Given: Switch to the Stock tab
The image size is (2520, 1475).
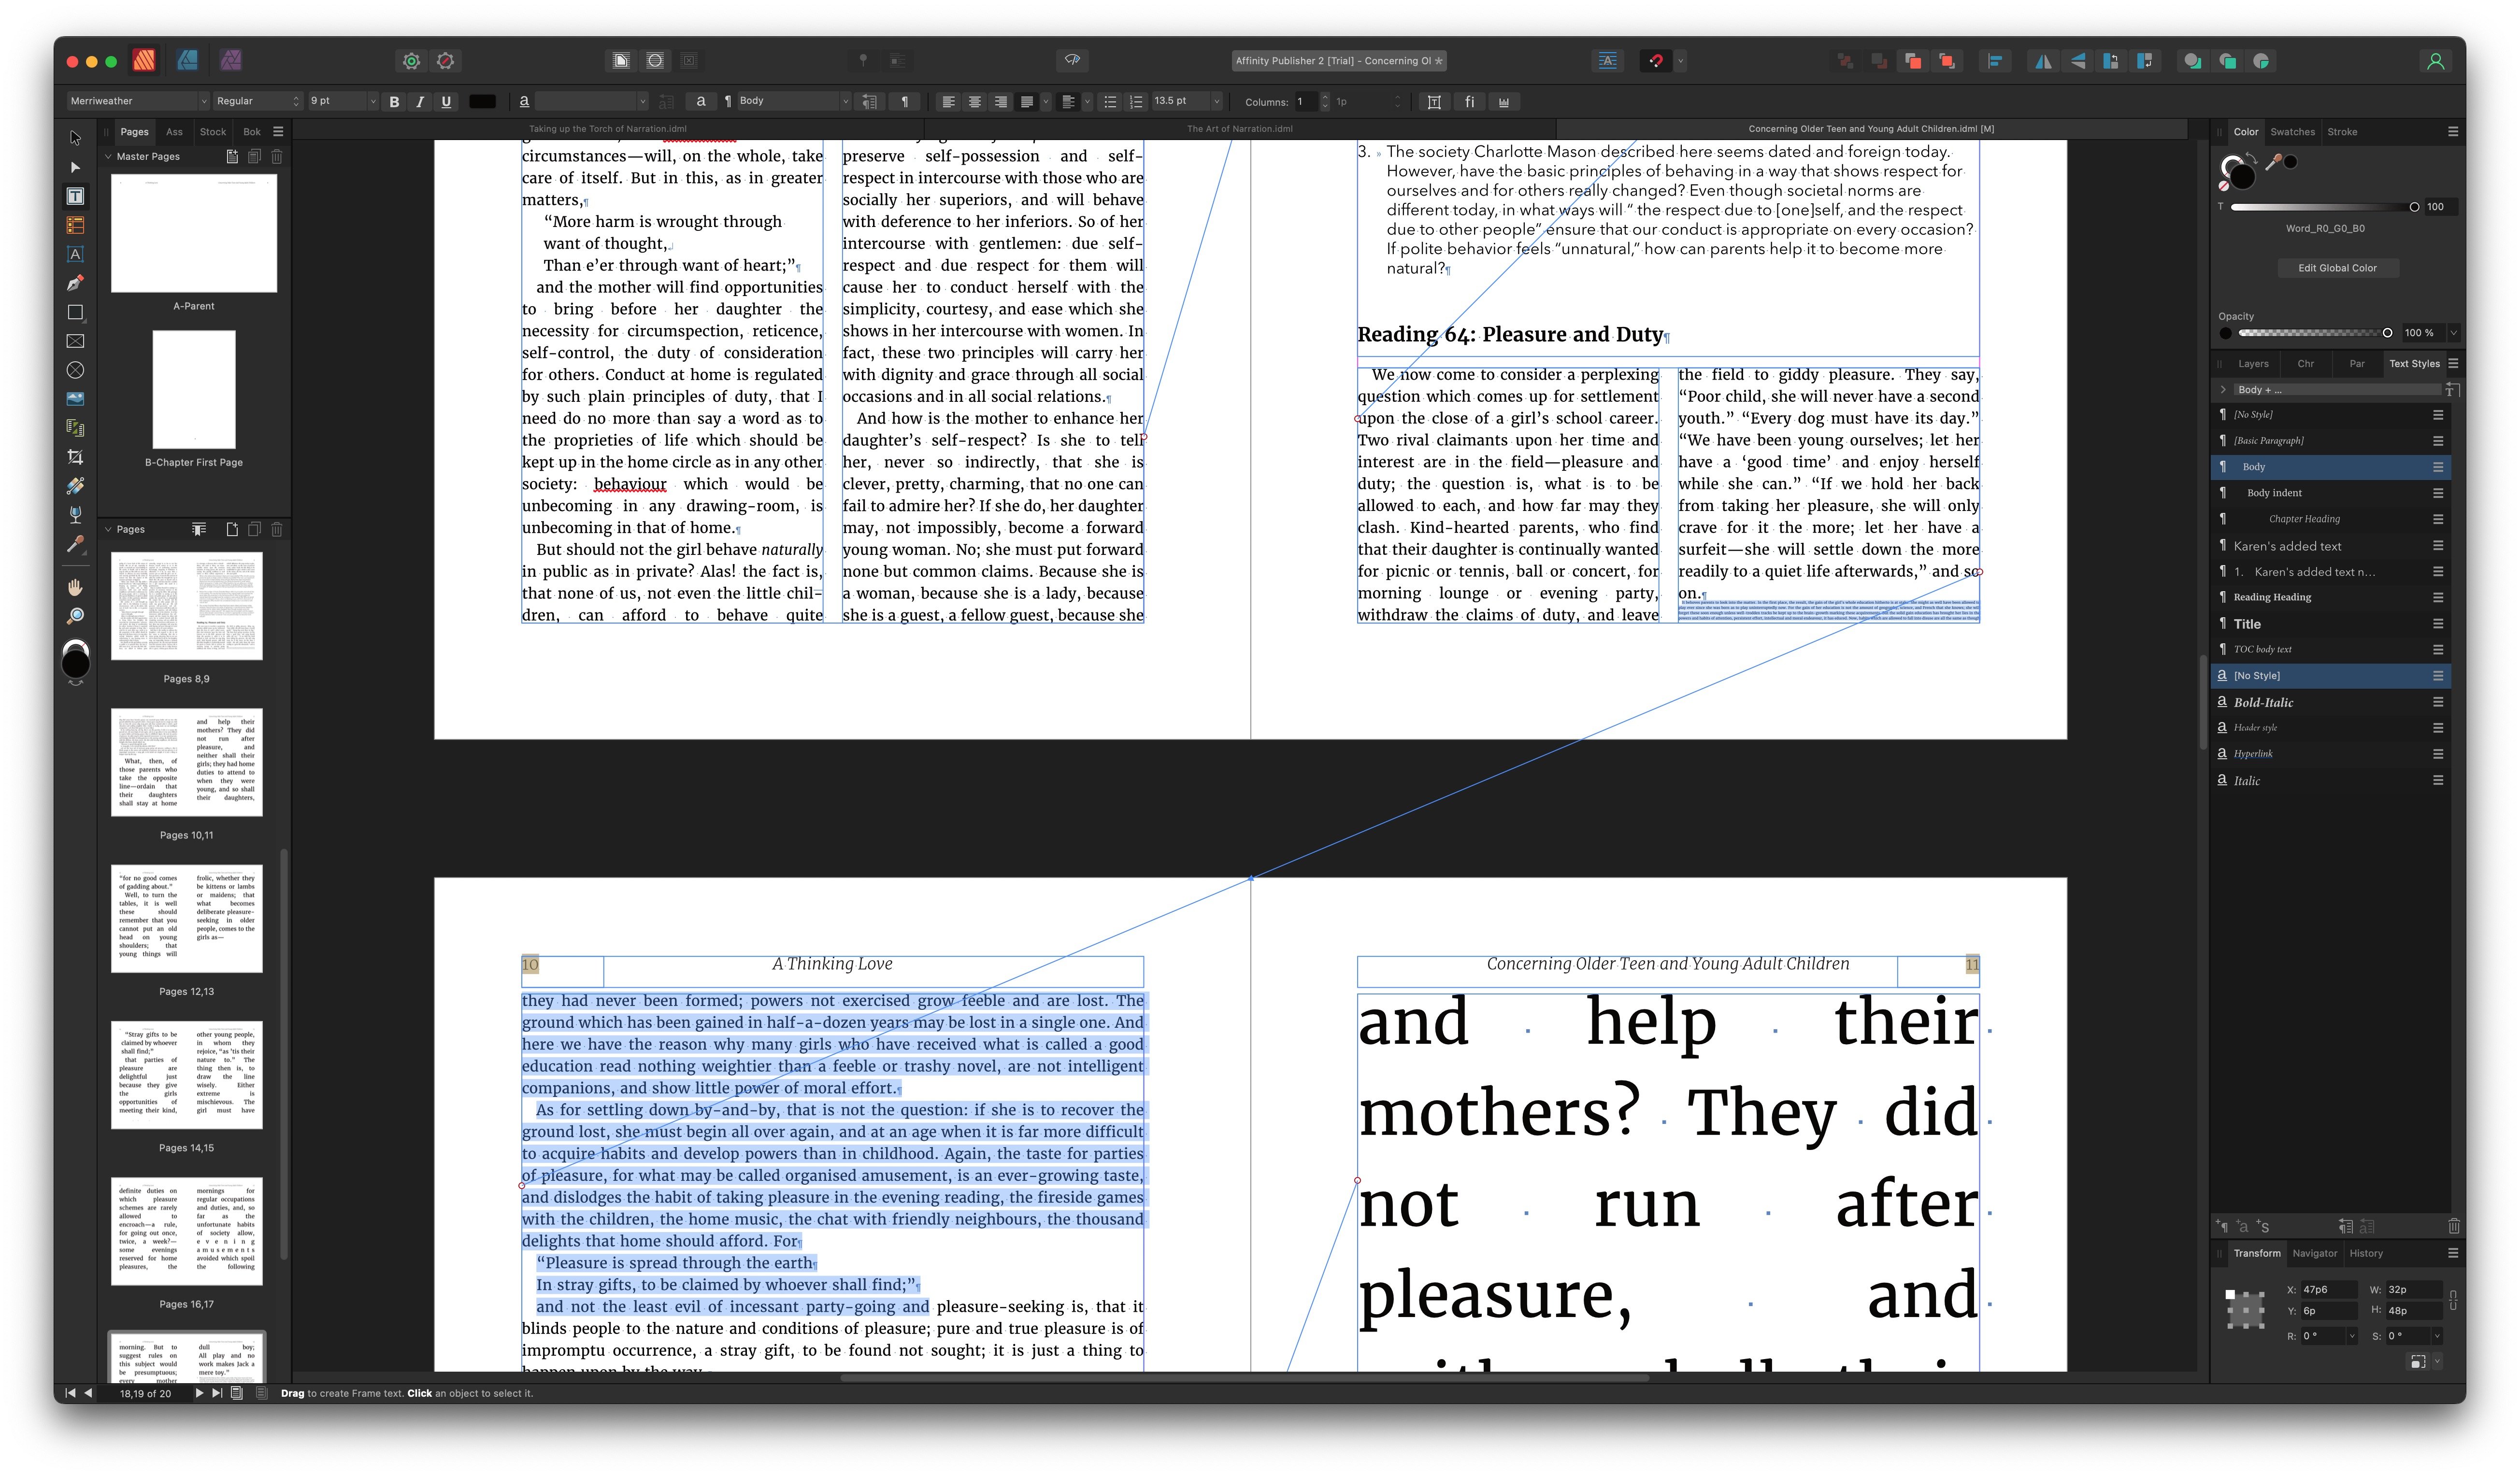Looking at the screenshot, I should click(213, 132).
